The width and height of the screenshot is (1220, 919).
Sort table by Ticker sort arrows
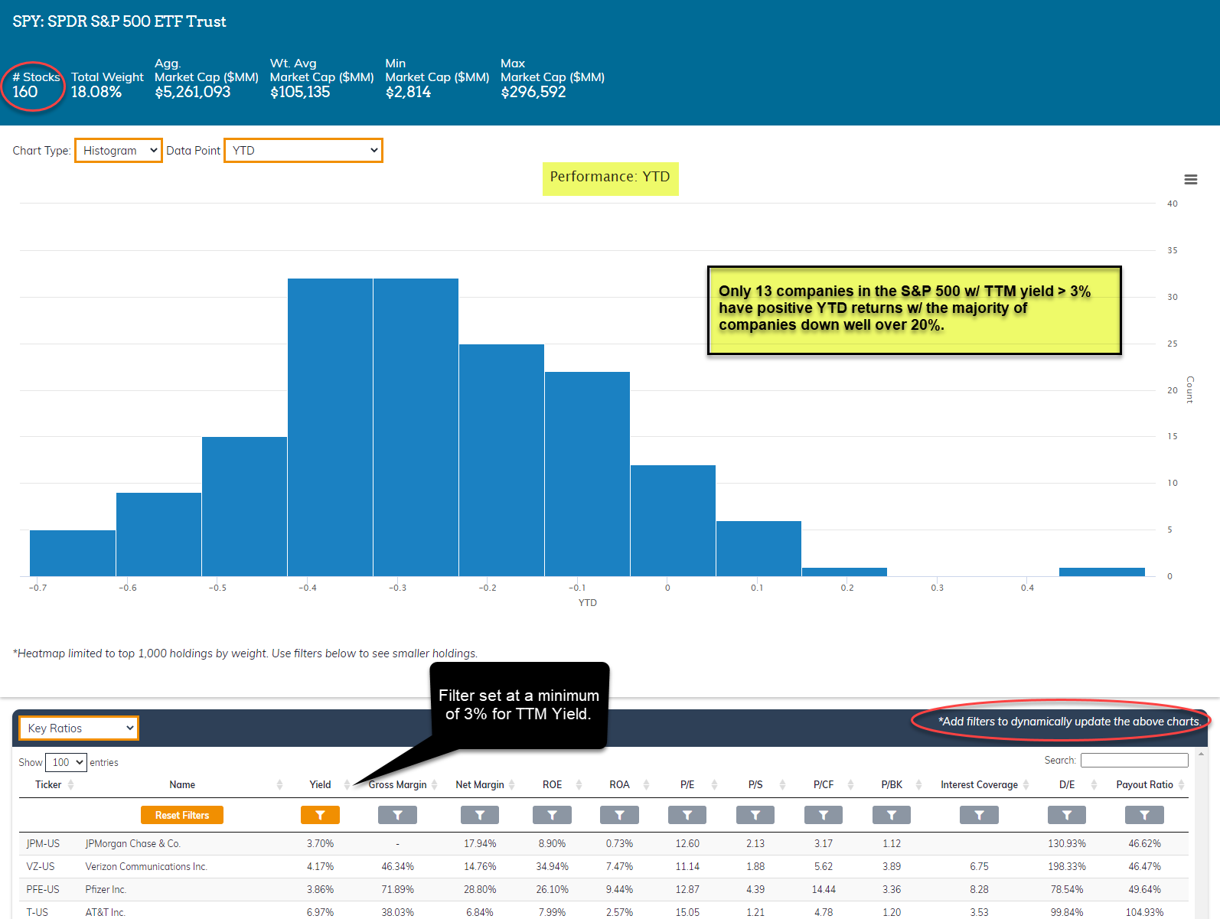click(x=70, y=784)
